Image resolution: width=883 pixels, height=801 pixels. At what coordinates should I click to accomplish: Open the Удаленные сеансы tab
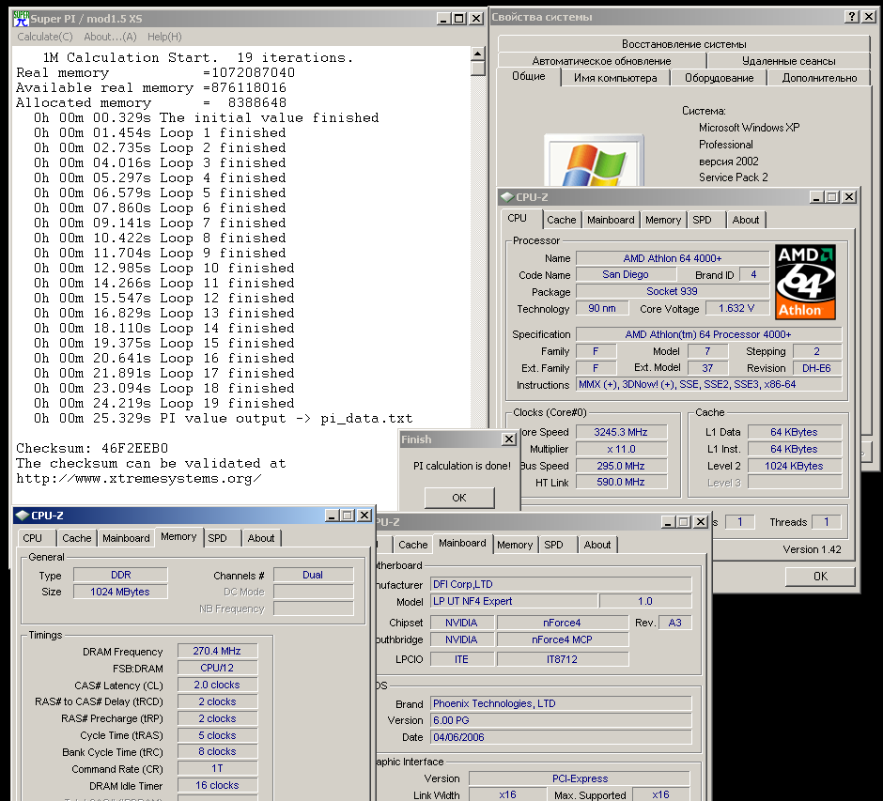788,61
